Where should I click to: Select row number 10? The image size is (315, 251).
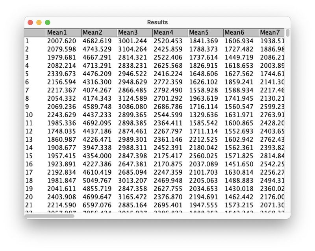29,115
